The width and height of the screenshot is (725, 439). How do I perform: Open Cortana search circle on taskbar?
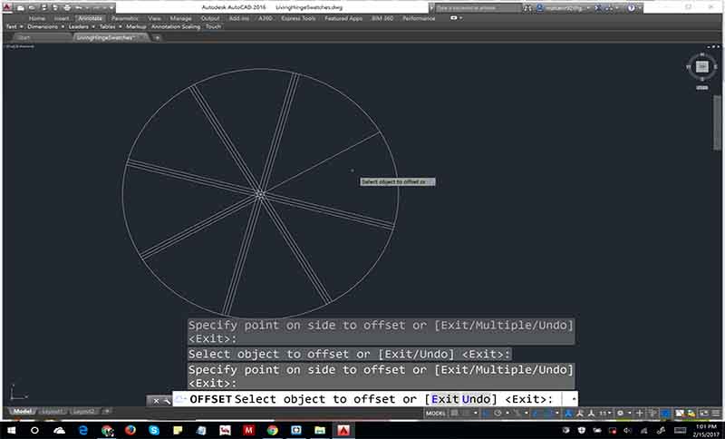(x=34, y=431)
